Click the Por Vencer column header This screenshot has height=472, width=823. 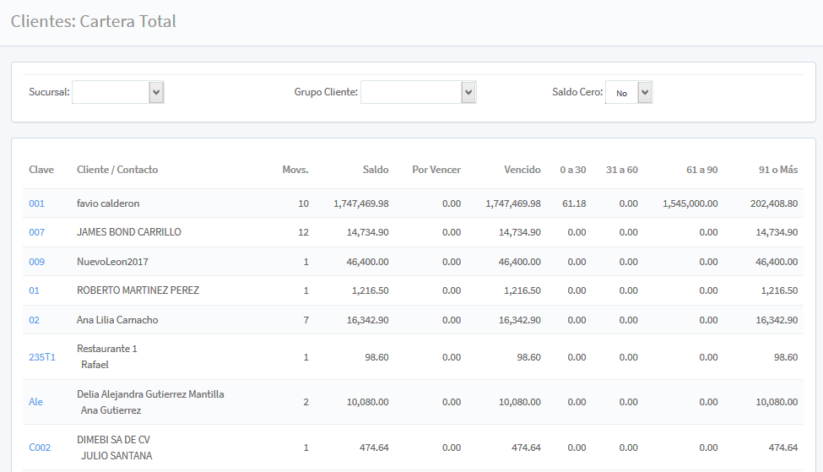[x=436, y=170]
